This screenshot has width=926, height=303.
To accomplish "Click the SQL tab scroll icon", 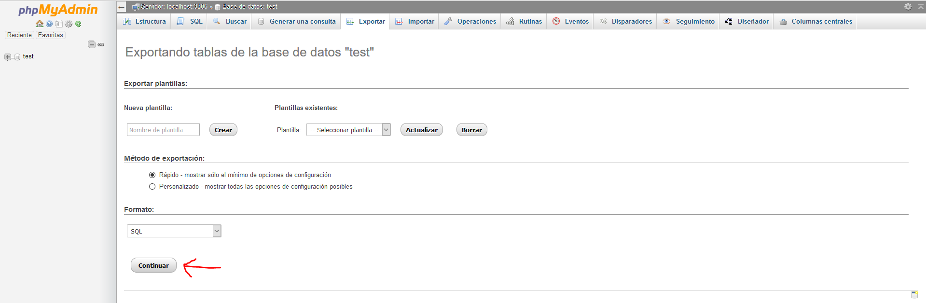I will (x=181, y=21).
